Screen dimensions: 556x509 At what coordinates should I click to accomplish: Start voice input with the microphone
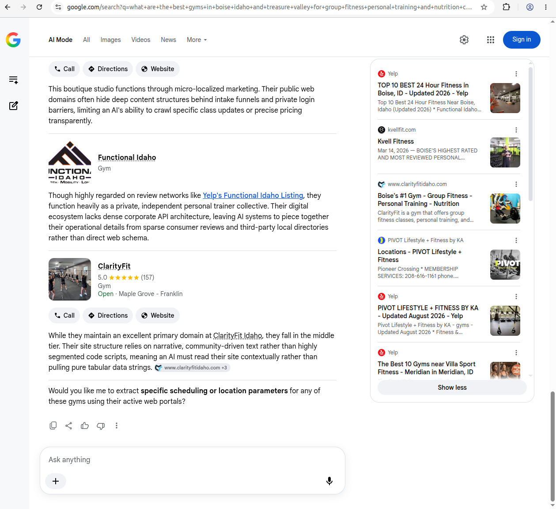click(329, 481)
